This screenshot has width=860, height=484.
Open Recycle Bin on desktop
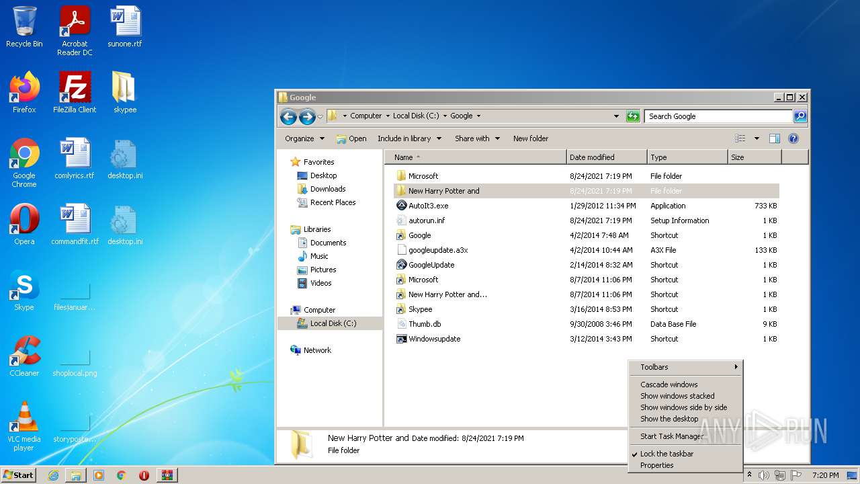24,28
